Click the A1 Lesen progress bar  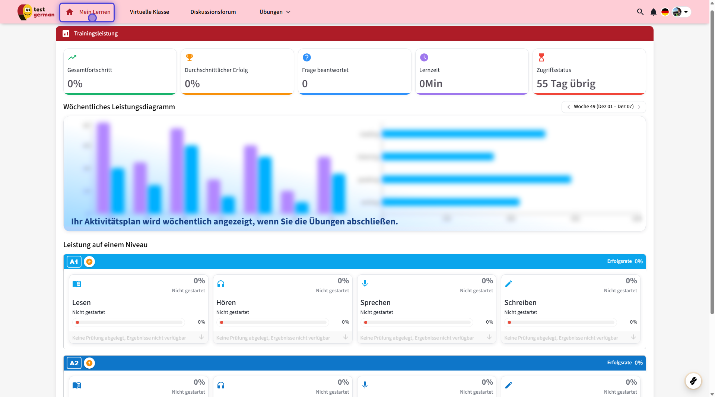[x=128, y=322]
